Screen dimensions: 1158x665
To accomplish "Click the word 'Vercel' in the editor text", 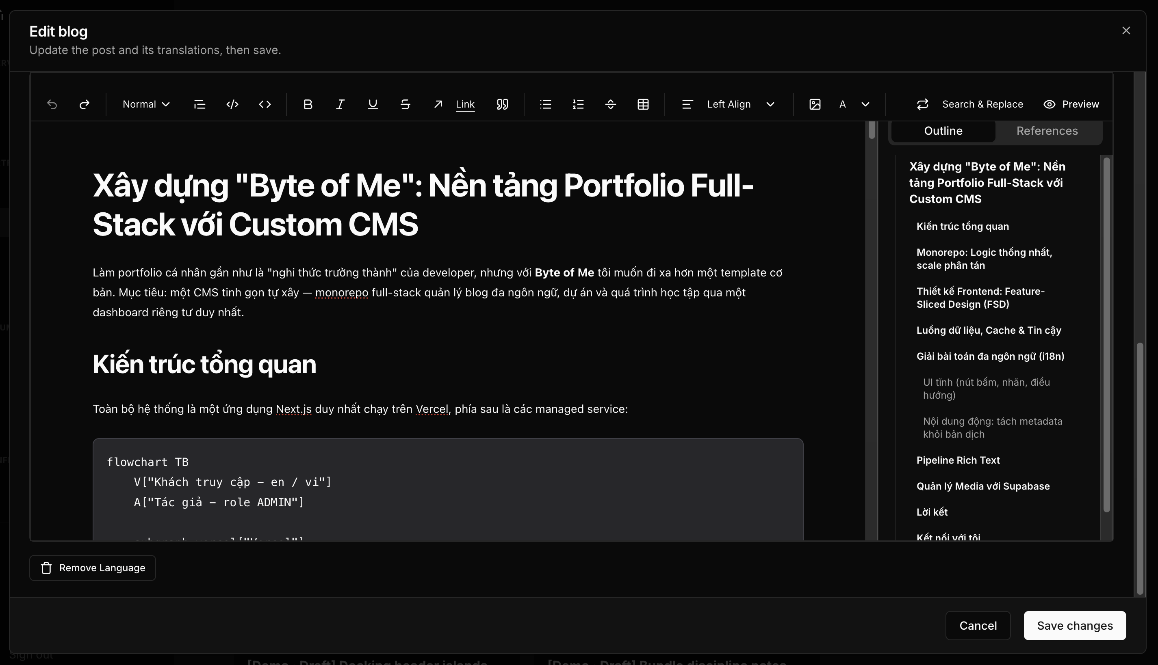I will (432, 409).
